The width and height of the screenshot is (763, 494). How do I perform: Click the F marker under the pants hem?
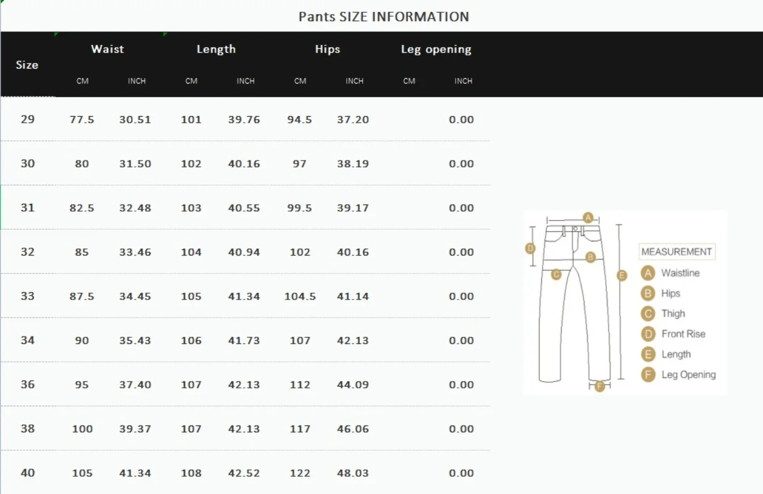click(599, 387)
